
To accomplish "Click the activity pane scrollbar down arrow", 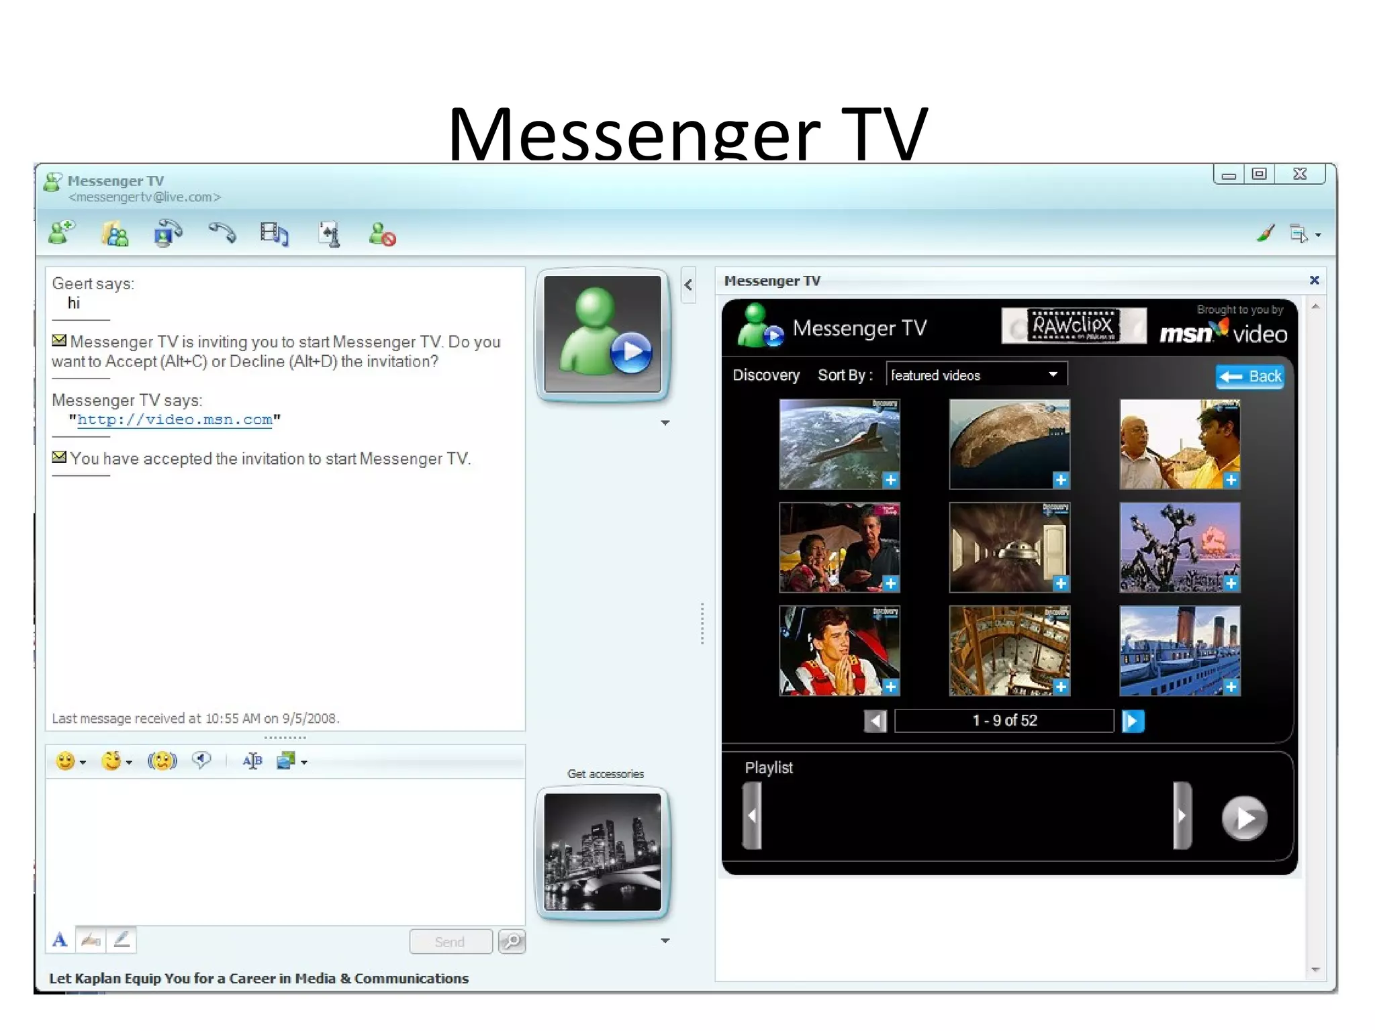I will (x=1315, y=970).
